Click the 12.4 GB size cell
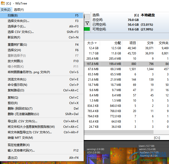Viewport: 169px width, 164px height. click(x=93, y=48)
